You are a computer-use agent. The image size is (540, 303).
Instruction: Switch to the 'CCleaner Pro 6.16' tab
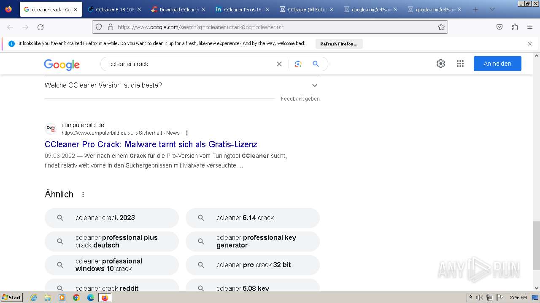(x=242, y=9)
